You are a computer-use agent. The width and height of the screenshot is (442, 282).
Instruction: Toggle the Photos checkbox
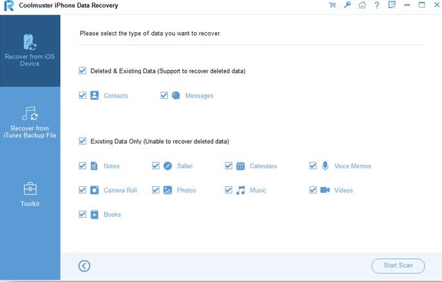pos(156,190)
